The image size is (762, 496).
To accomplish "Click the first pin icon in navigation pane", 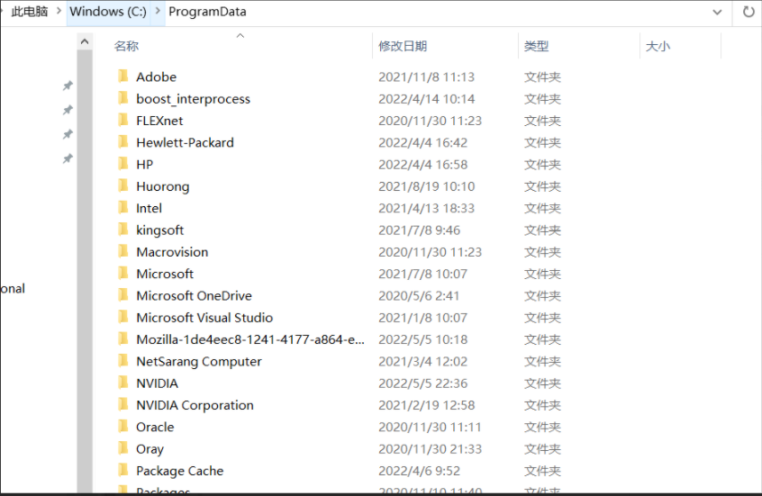I will pos(68,86).
